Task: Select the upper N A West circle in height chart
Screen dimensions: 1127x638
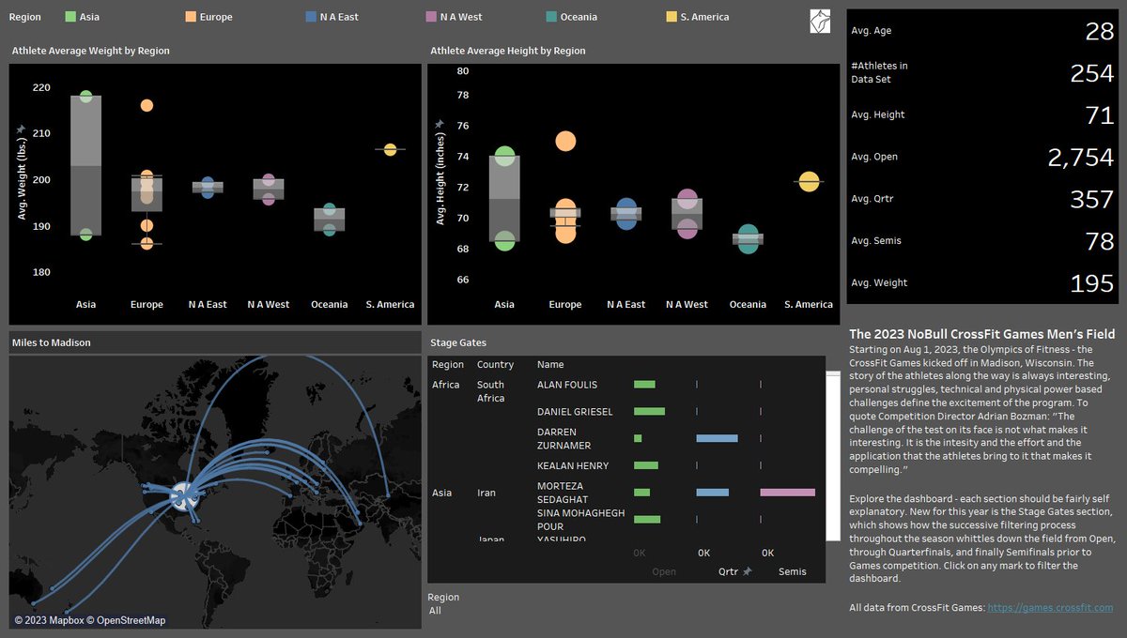Action: (687, 199)
